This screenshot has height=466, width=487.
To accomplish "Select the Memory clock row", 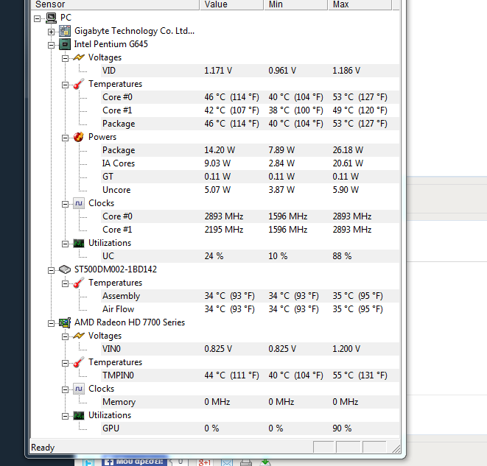I will coord(250,402).
